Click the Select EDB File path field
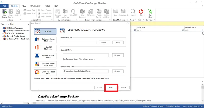This screenshot has width=204, height=108. point(80,42)
